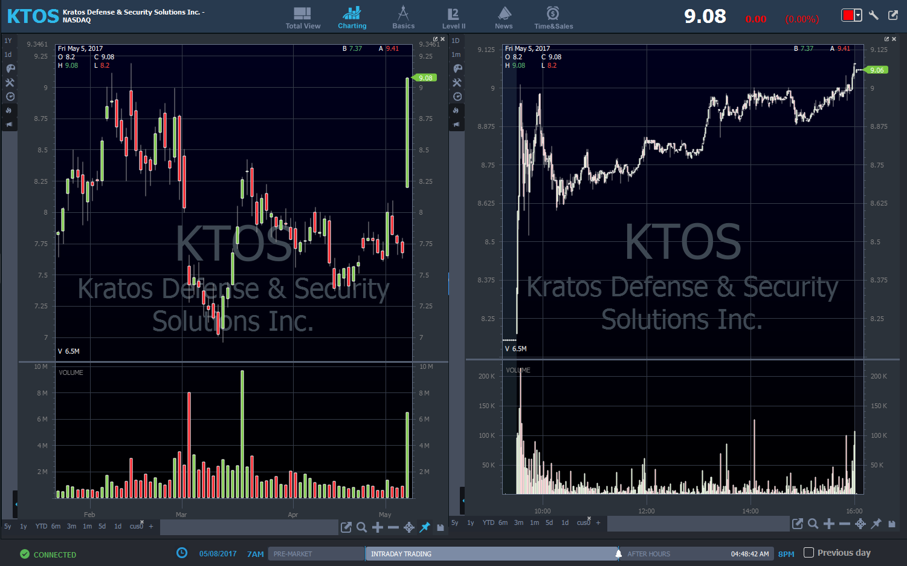Export the left chart with share icon
907x566 pixels.
pyautogui.click(x=346, y=527)
